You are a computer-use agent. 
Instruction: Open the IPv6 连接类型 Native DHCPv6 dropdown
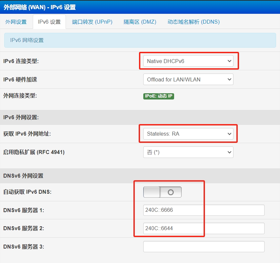(x=188, y=61)
